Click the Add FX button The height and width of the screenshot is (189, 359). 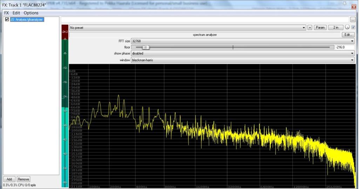point(9,179)
